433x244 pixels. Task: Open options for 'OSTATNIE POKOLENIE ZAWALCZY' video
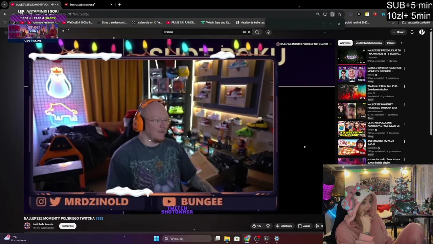tap(404, 123)
